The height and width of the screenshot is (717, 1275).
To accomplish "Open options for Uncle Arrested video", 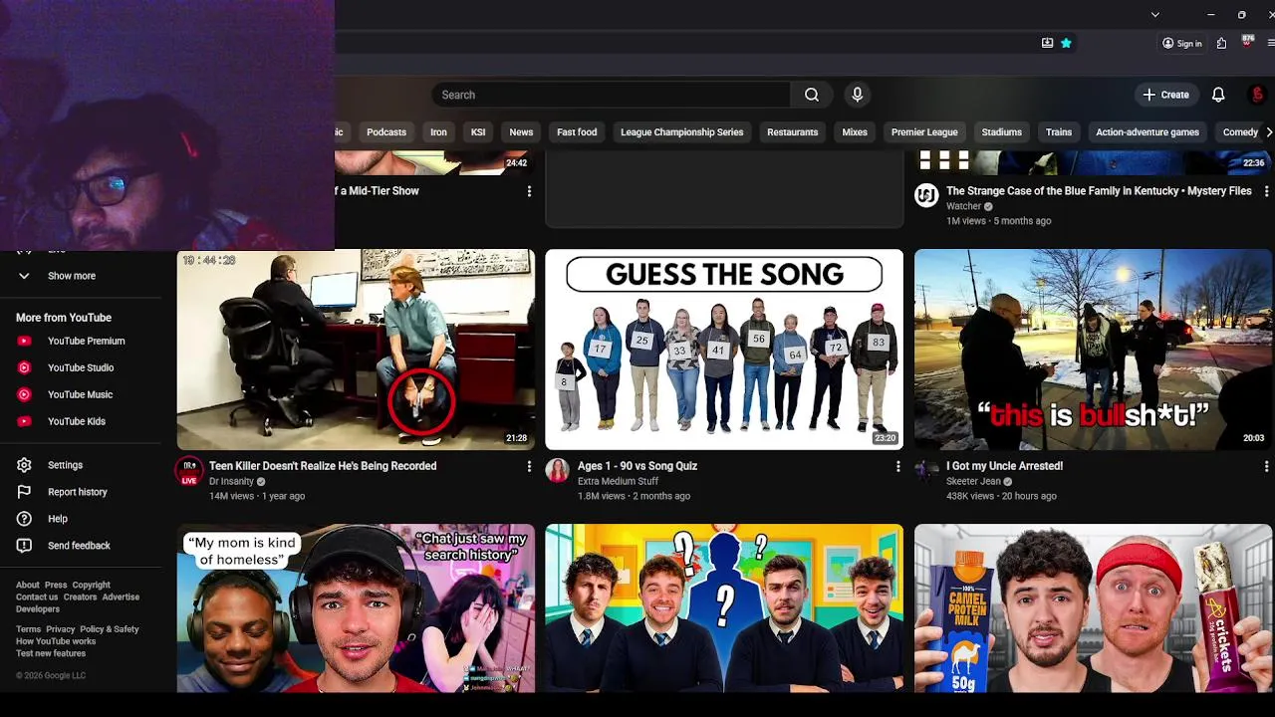I will coord(1266,466).
